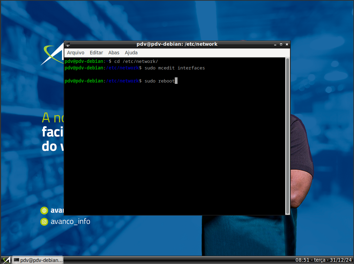Image resolution: width=354 pixels, height=264 pixels.
Task: Click the 'sudo mcedit interfaces' command text
Action: pyautogui.click(x=174, y=68)
